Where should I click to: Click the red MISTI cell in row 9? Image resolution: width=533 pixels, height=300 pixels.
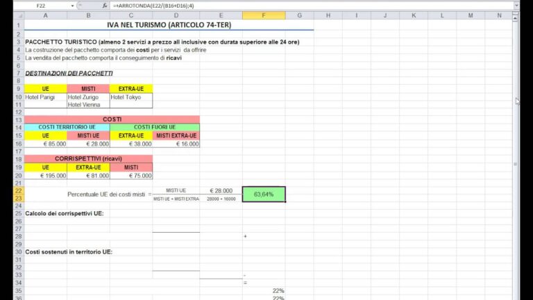tap(88, 89)
